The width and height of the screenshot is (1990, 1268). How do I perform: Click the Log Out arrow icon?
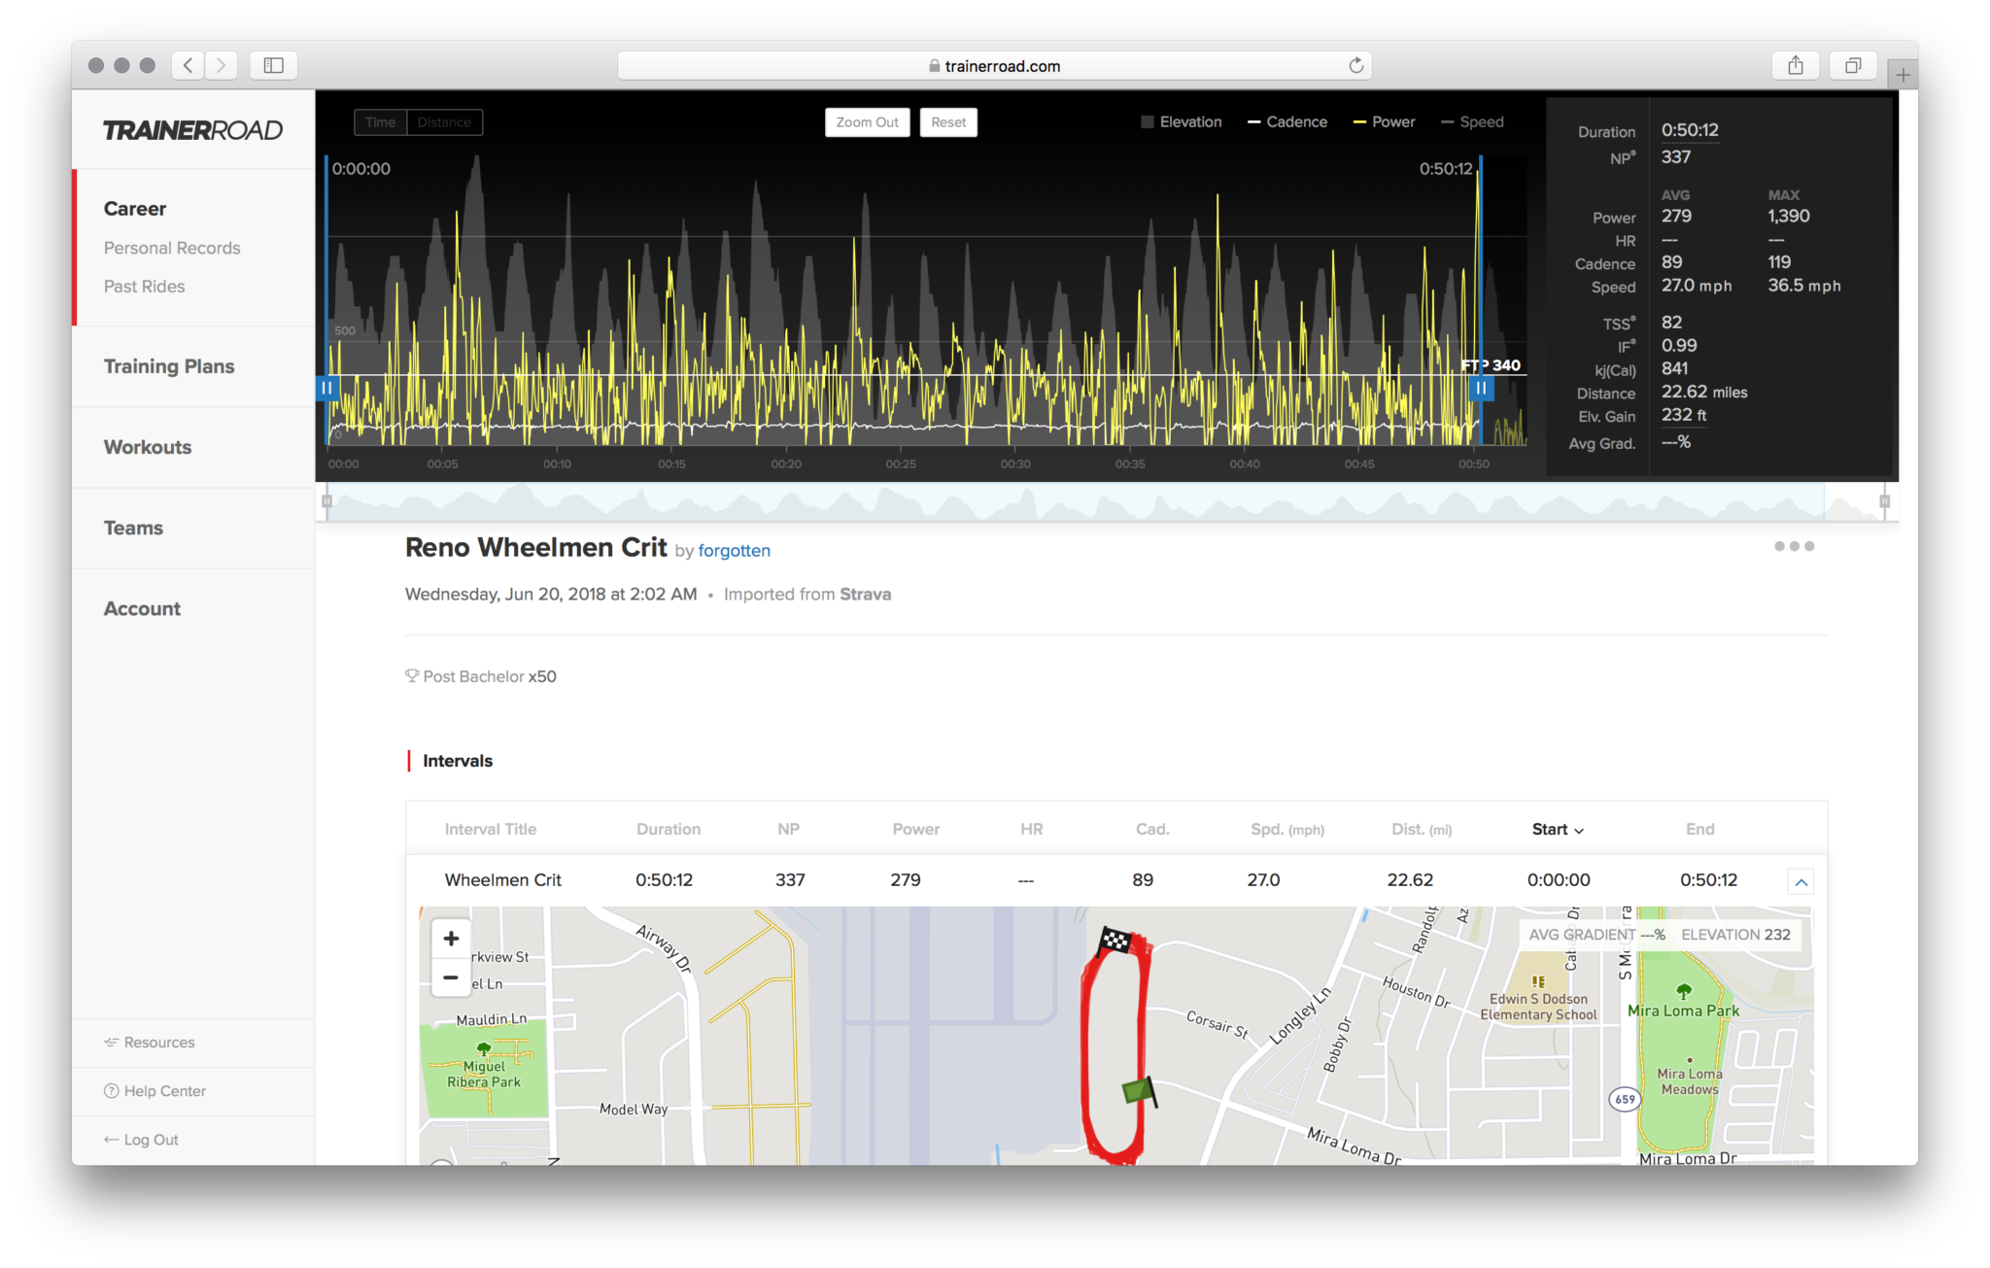[111, 1139]
